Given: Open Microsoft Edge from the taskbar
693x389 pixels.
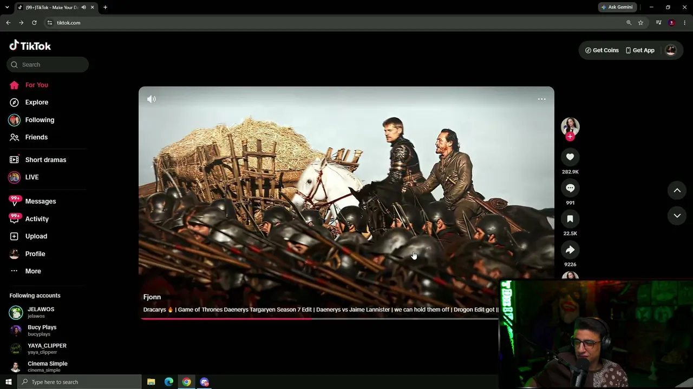Looking at the screenshot, I should coord(169,382).
